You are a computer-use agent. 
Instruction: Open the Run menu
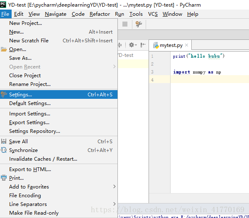pyautogui.click(x=120, y=14)
